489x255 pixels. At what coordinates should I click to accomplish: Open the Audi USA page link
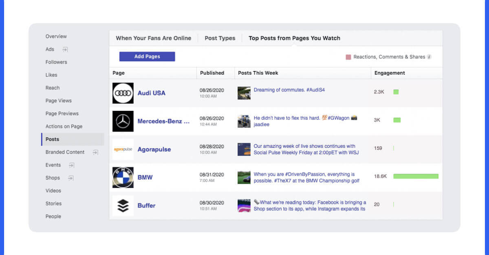152,93
